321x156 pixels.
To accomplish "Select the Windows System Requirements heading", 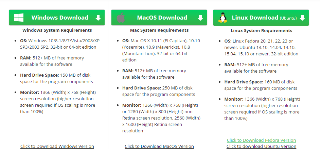I will point(57,30).
